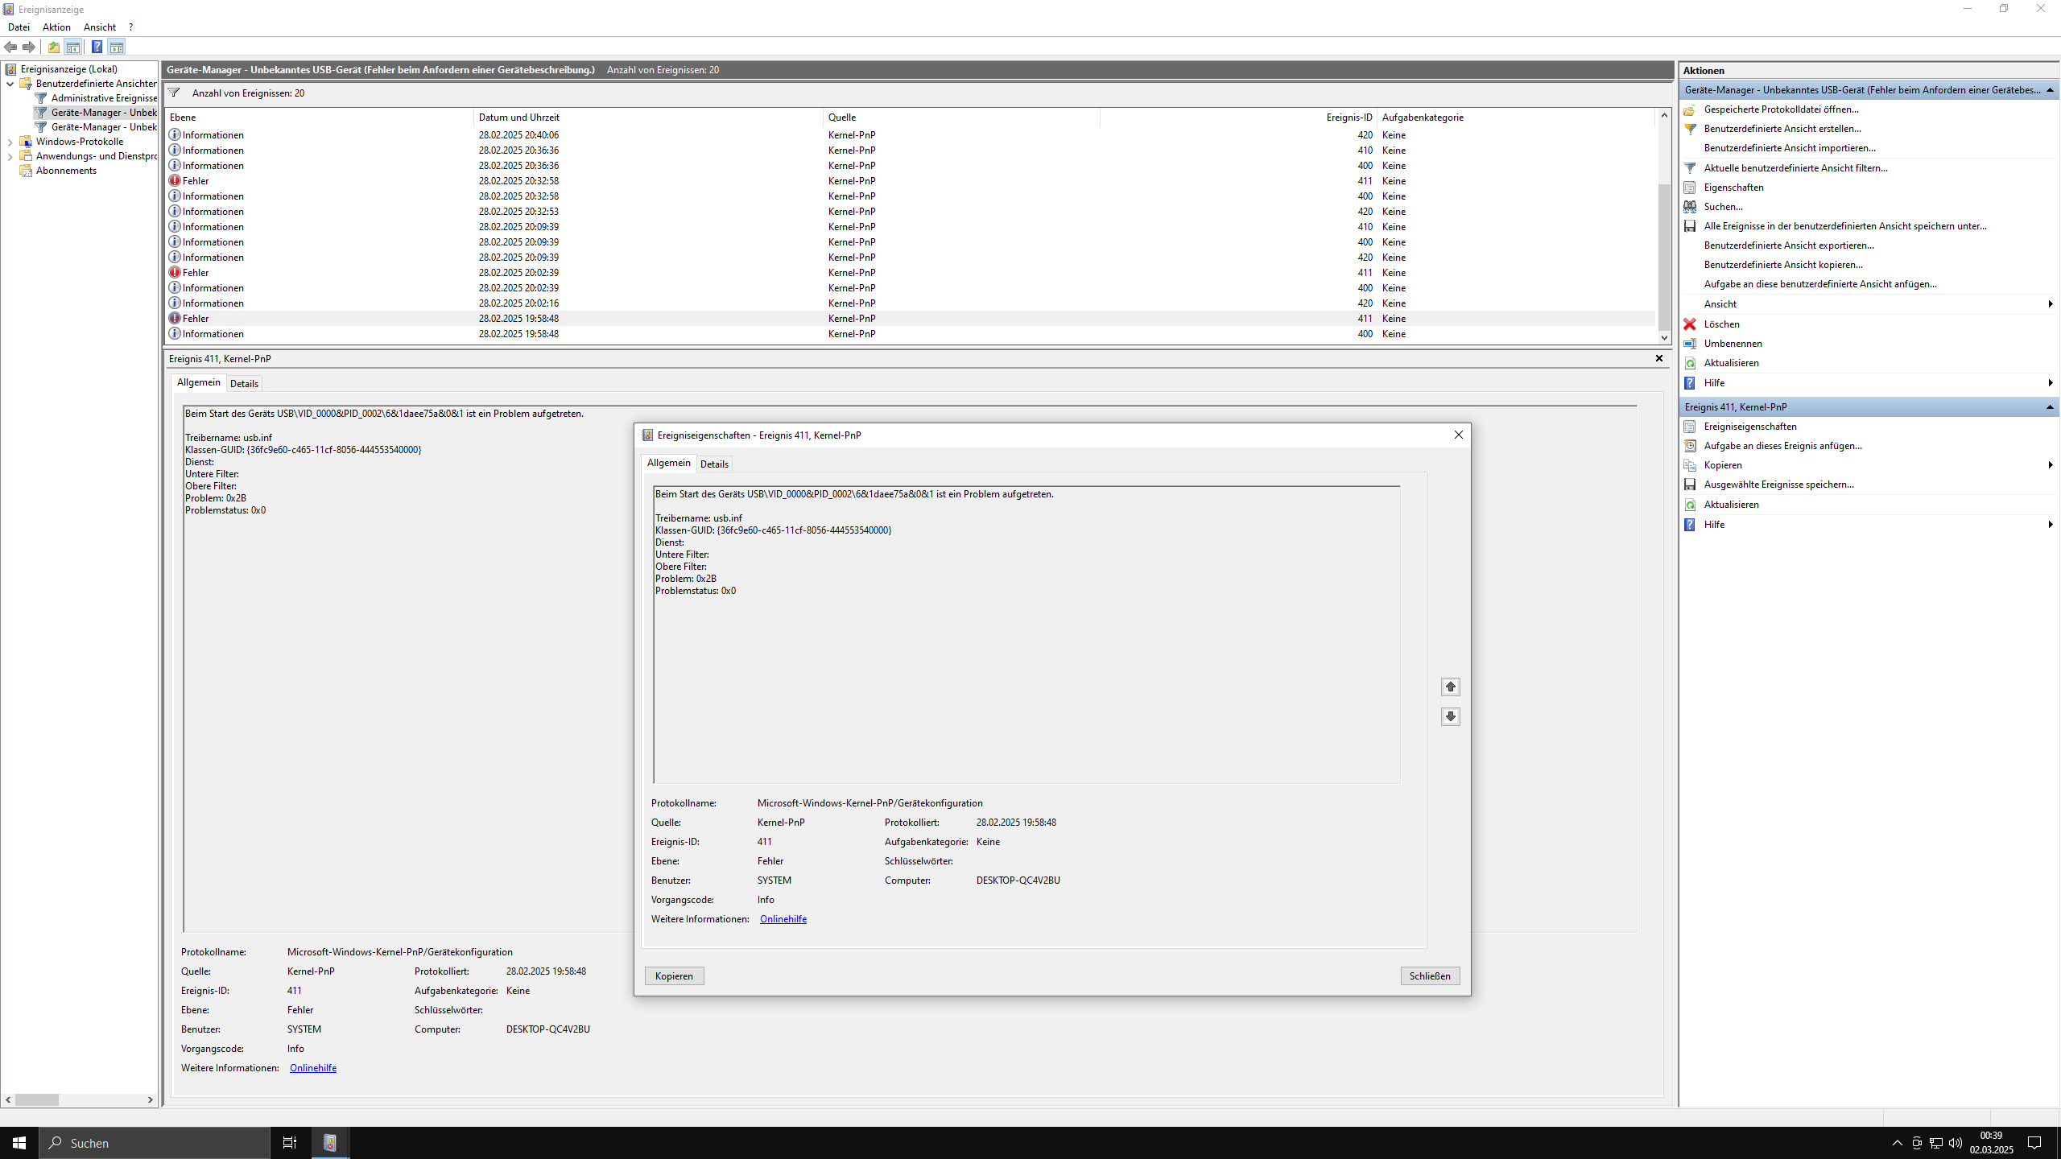Click the blue help toolbar icon

(97, 47)
